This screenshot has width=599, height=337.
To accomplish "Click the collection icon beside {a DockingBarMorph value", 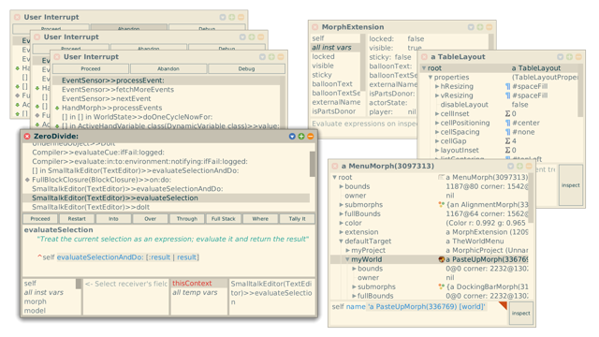I will 442,286.
